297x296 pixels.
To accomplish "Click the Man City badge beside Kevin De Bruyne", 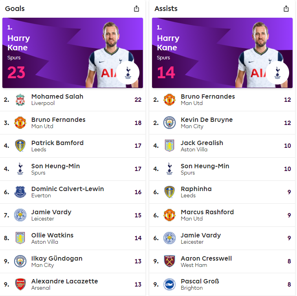I will (170, 123).
